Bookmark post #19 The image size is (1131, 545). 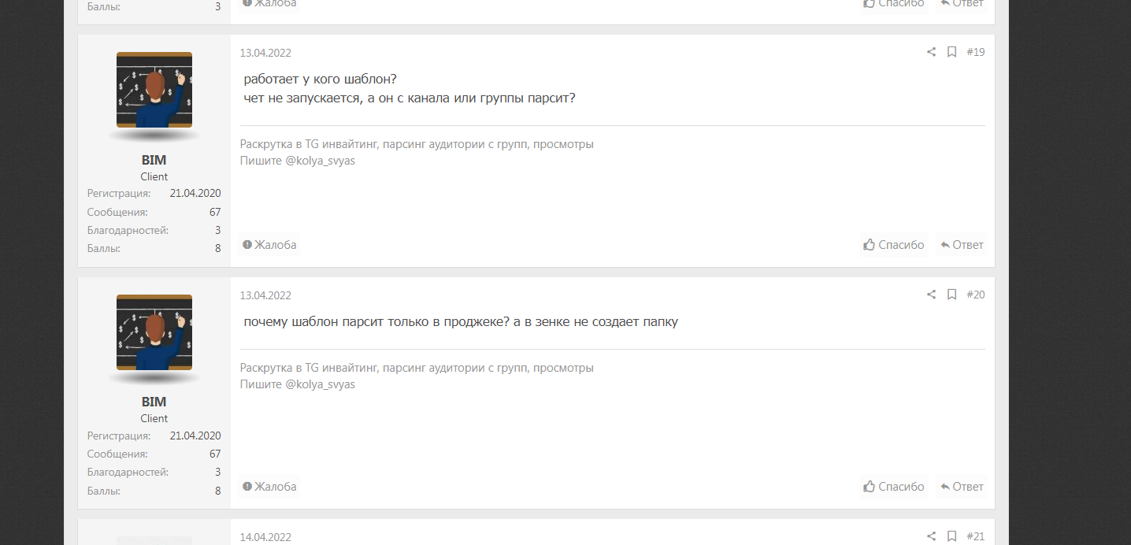(x=951, y=52)
